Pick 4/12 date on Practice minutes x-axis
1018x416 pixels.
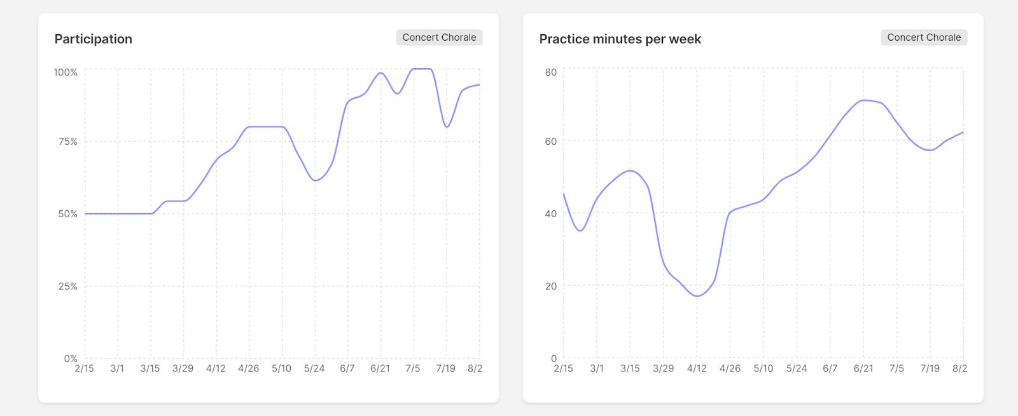[697, 369]
